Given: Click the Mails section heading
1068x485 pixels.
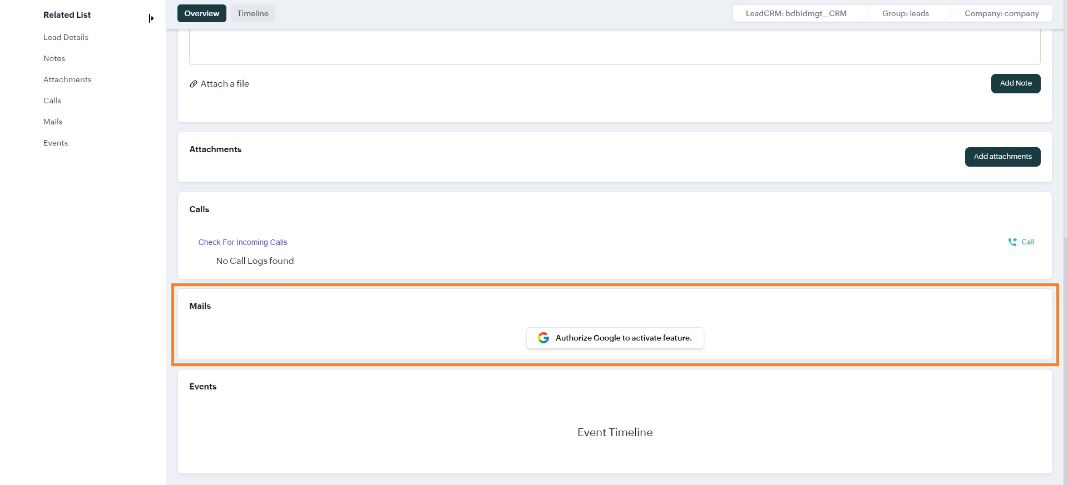Looking at the screenshot, I should (200, 306).
